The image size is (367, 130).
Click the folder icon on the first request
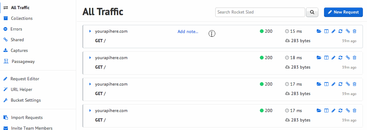click(319, 31)
